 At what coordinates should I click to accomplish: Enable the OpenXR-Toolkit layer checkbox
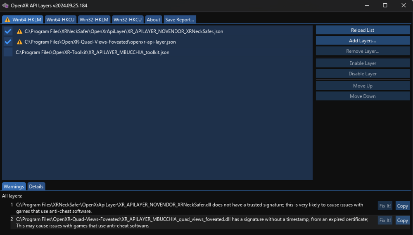click(8, 52)
